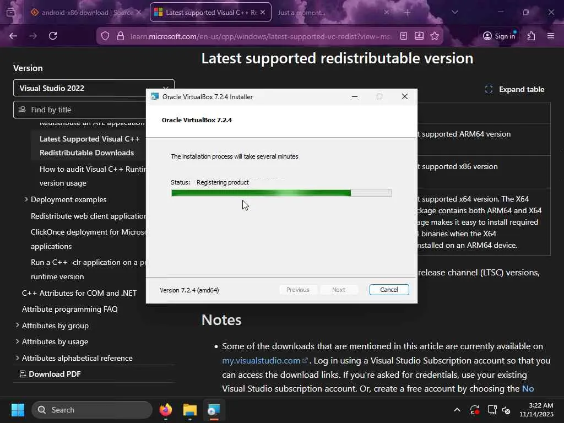Image resolution: width=564 pixels, height=423 pixels.
Task: Click 'Registering product' status text
Action: [223, 182]
